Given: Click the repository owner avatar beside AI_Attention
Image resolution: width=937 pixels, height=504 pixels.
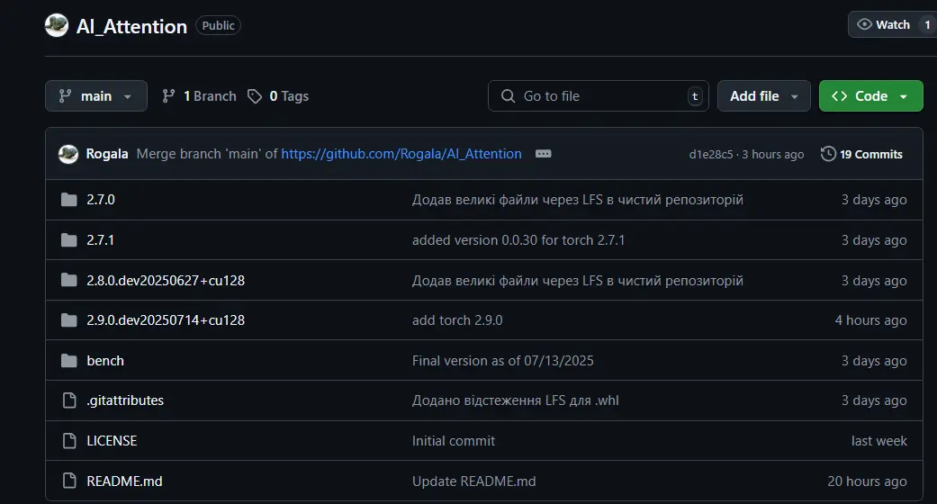Looking at the screenshot, I should pos(57,25).
